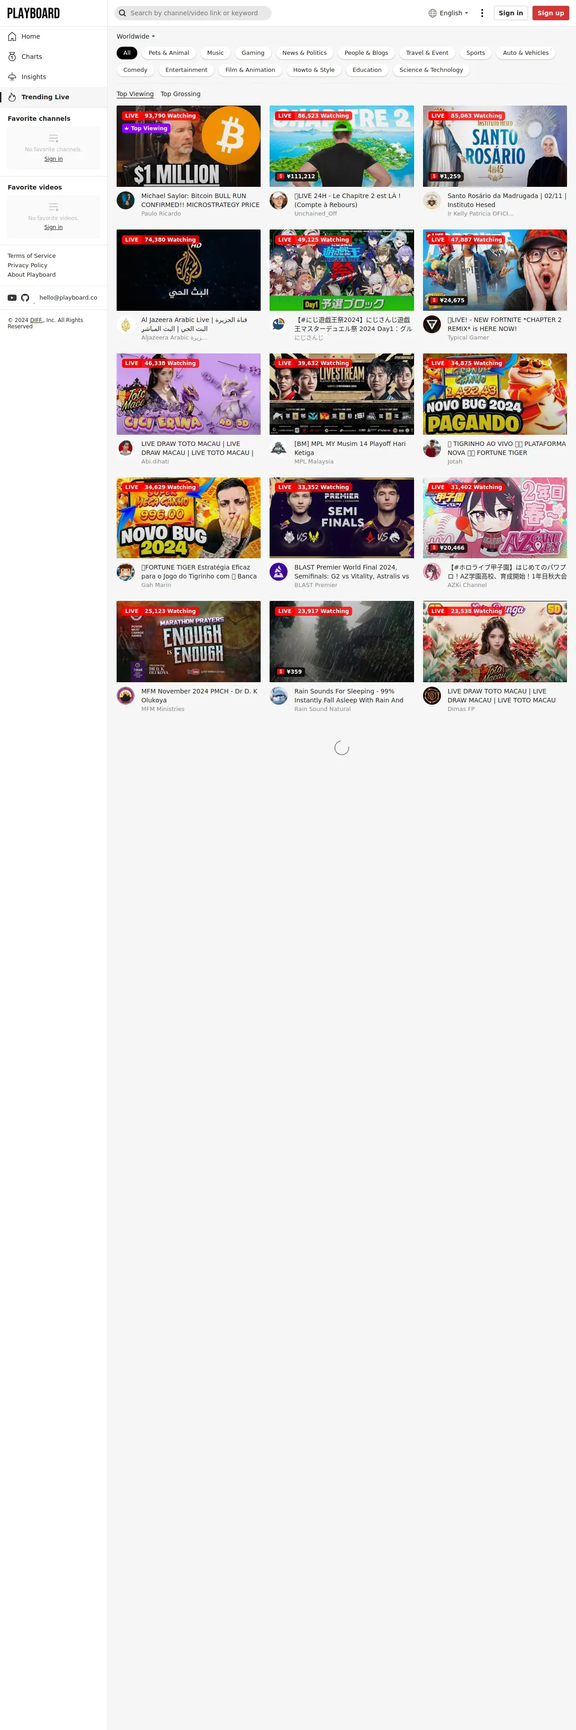Open Terms of Service link
This screenshot has width=576, height=1730.
click(31, 256)
